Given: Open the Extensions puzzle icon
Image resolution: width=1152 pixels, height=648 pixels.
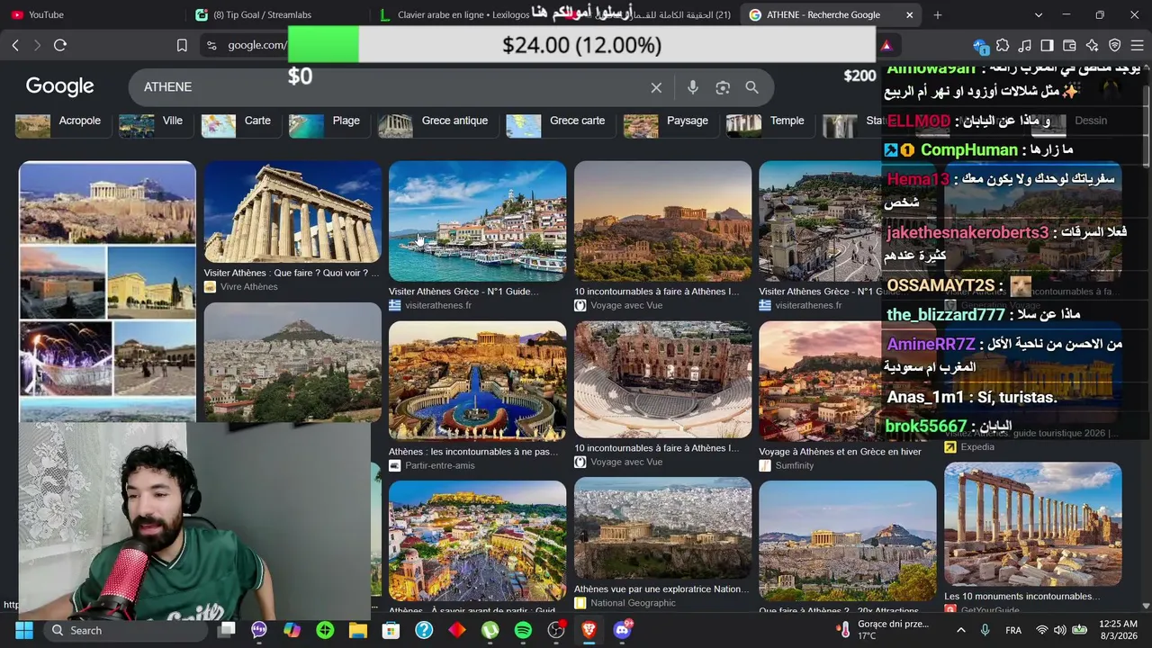Looking at the screenshot, I should point(1003,45).
